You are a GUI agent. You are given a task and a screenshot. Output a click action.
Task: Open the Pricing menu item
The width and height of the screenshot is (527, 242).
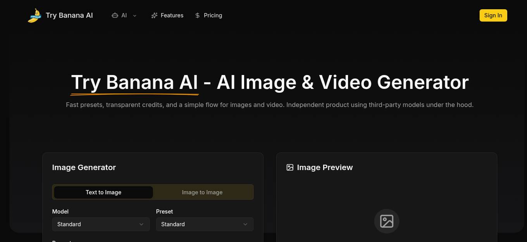pos(213,15)
